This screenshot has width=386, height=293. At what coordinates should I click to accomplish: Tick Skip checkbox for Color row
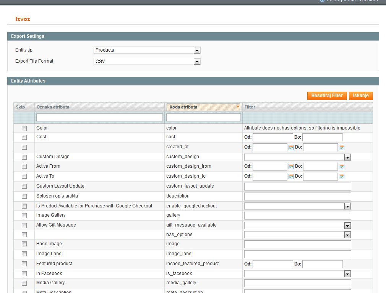24,128
